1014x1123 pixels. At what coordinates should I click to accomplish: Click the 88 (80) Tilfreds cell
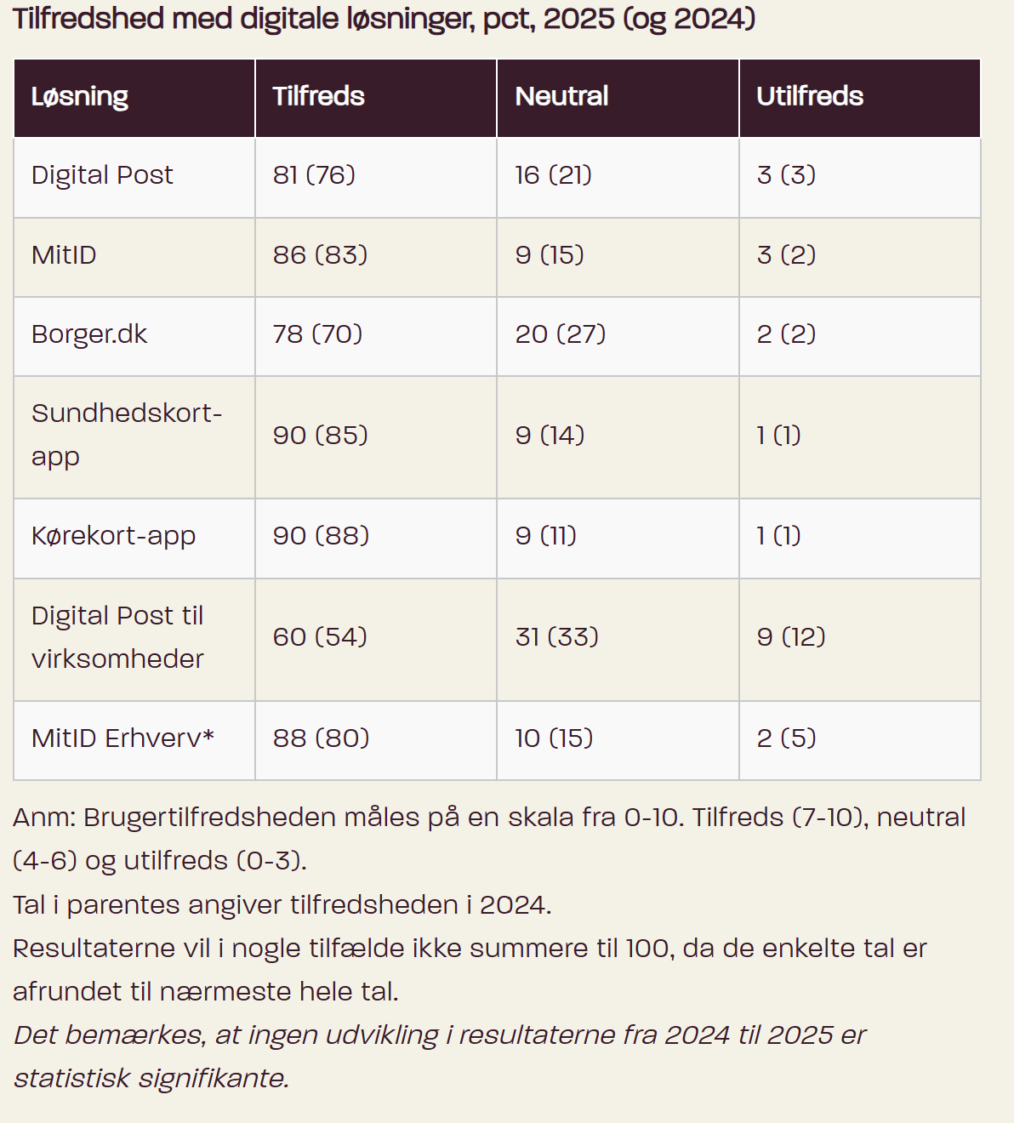321,738
